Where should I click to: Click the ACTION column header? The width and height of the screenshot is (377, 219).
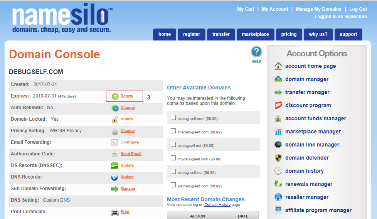(x=197, y=216)
